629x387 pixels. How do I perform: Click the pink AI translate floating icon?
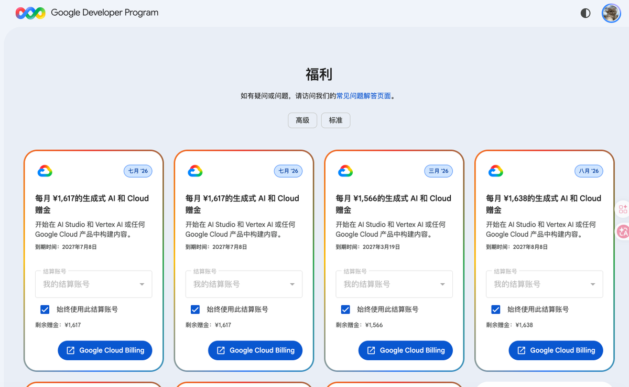(623, 231)
